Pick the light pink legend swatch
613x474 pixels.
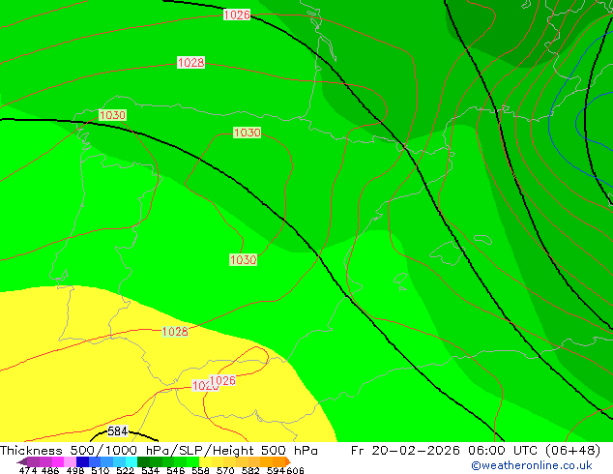[x=70, y=461]
